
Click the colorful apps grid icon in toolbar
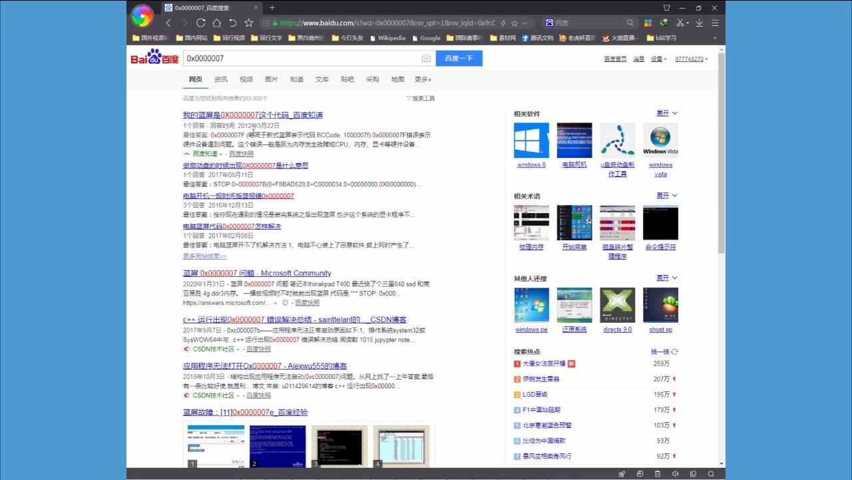tap(647, 22)
